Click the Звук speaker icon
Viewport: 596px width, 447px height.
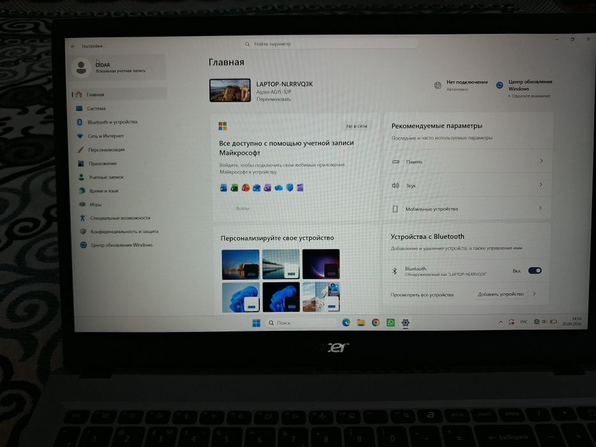(x=395, y=185)
